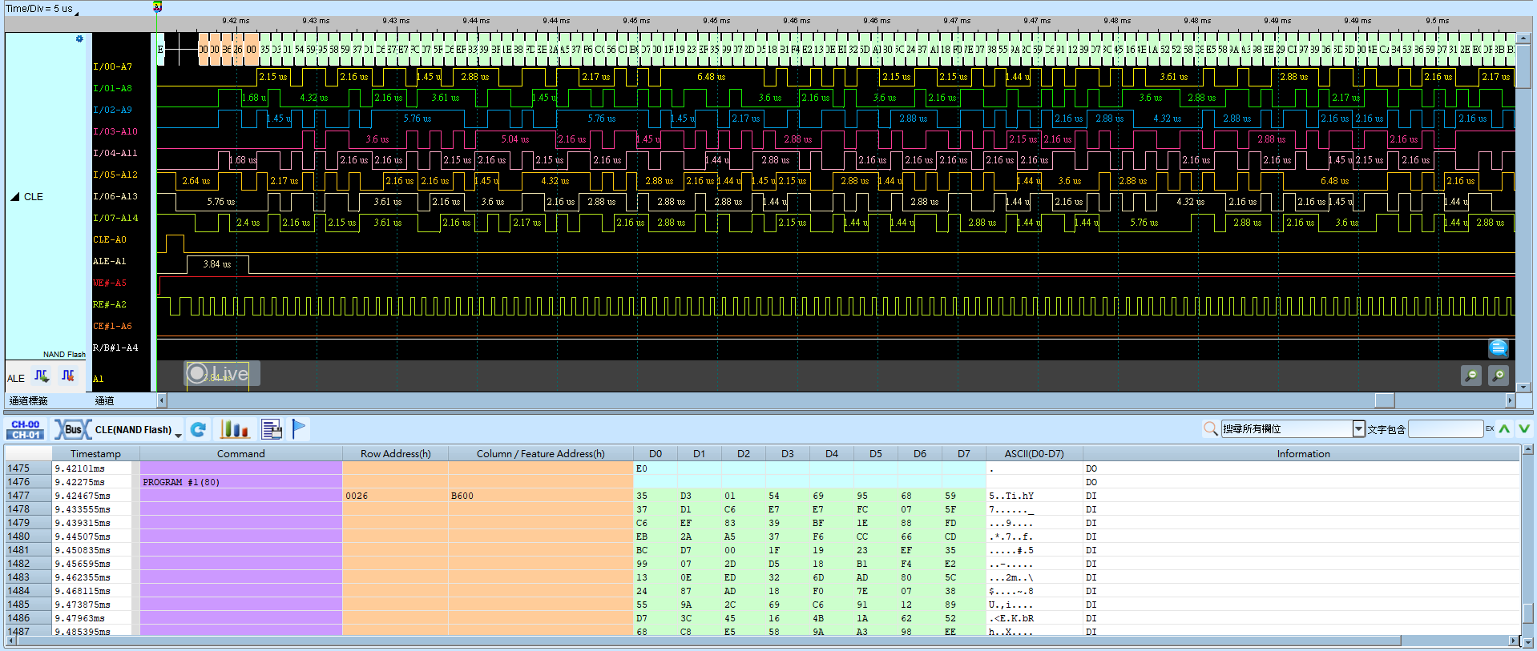
Task: Jump to previous search result with up arrow
Action: tap(1504, 429)
